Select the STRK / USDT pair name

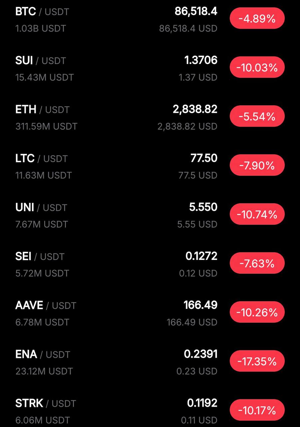[x=46, y=403]
